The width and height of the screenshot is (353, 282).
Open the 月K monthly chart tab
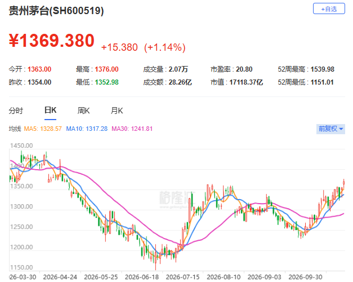click(x=117, y=111)
